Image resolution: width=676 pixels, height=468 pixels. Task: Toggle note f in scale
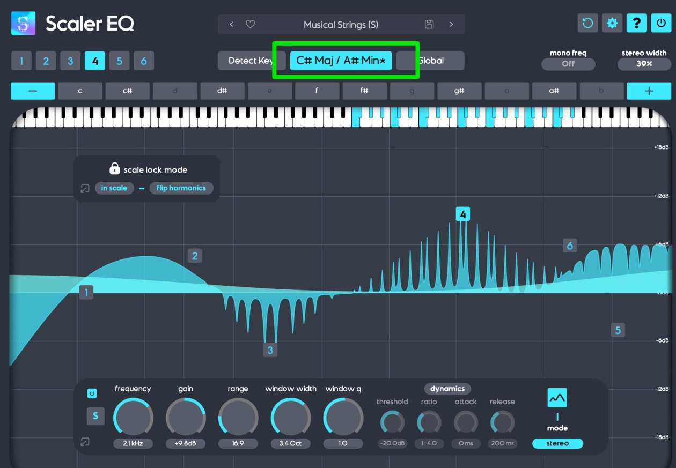pos(317,91)
